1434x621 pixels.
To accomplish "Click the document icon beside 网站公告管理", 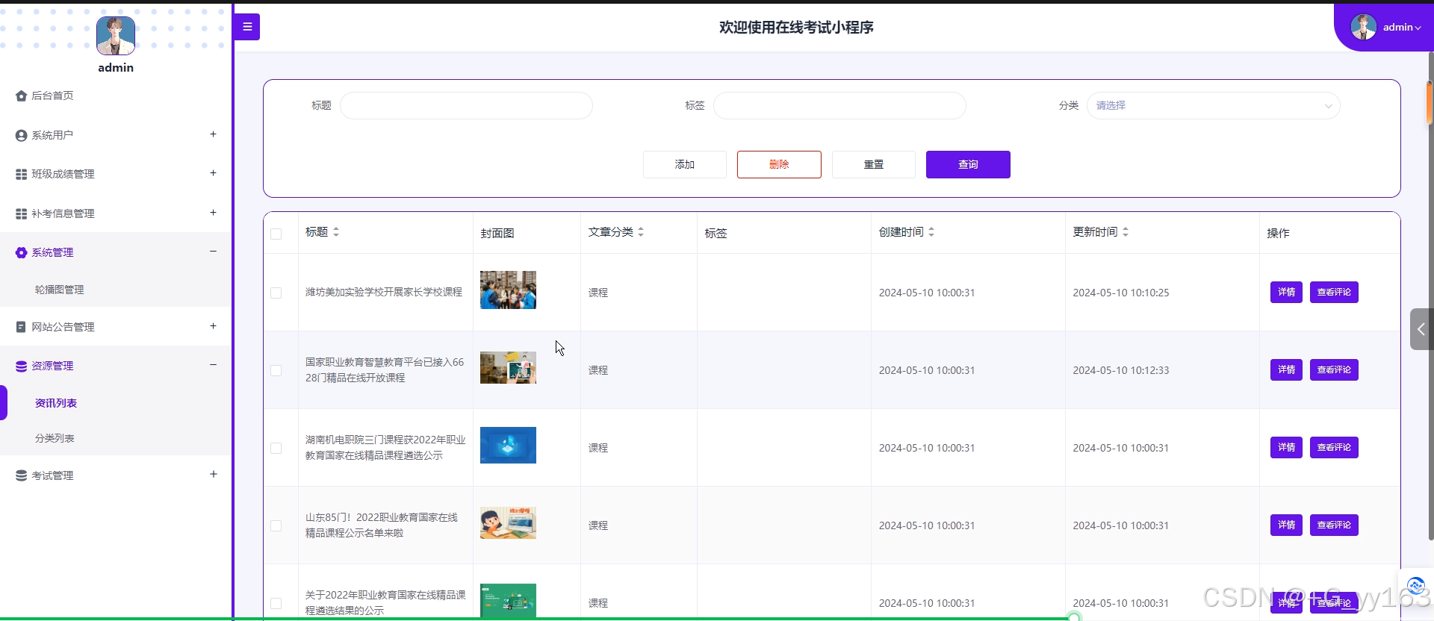I will pos(21,327).
